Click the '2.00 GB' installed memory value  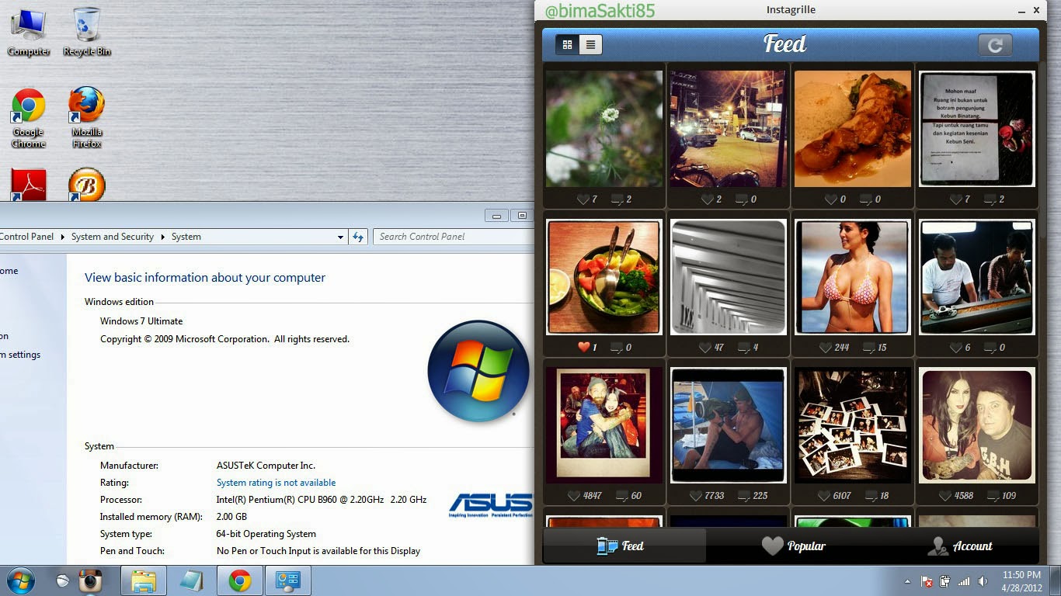coord(231,517)
